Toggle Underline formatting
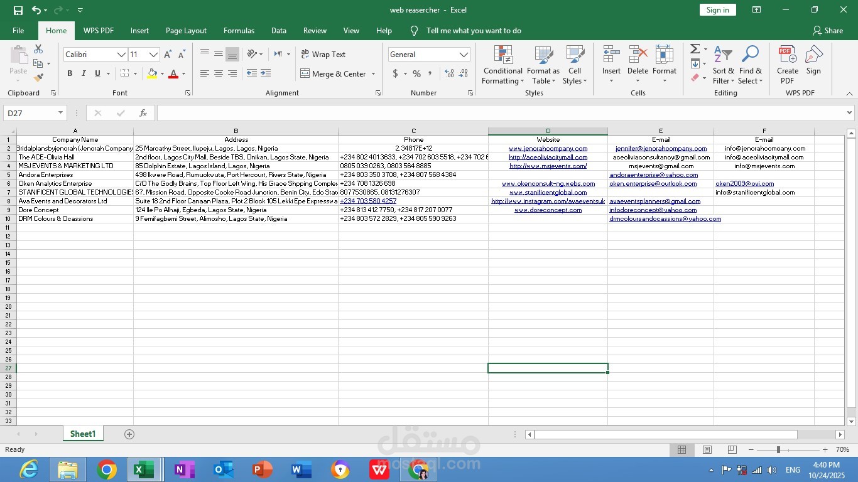 [x=97, y=73]
